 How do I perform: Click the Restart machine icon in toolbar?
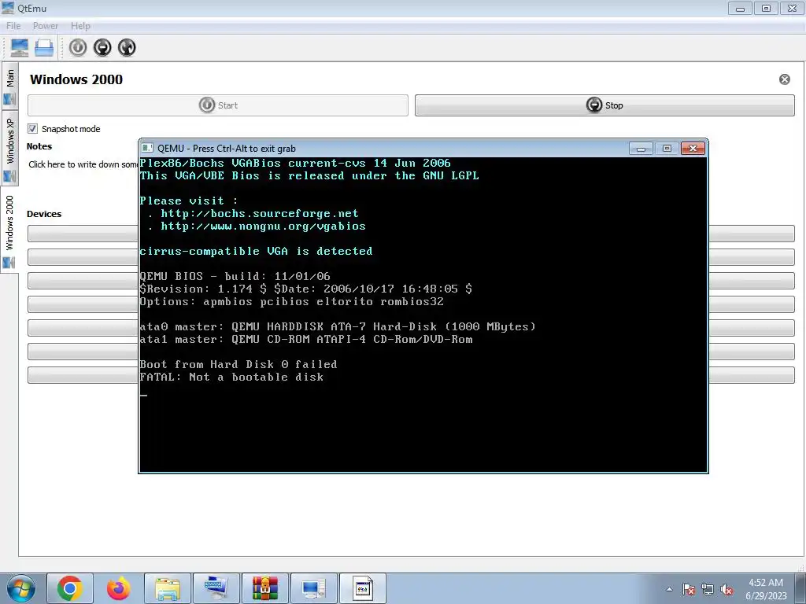[127, 48]
